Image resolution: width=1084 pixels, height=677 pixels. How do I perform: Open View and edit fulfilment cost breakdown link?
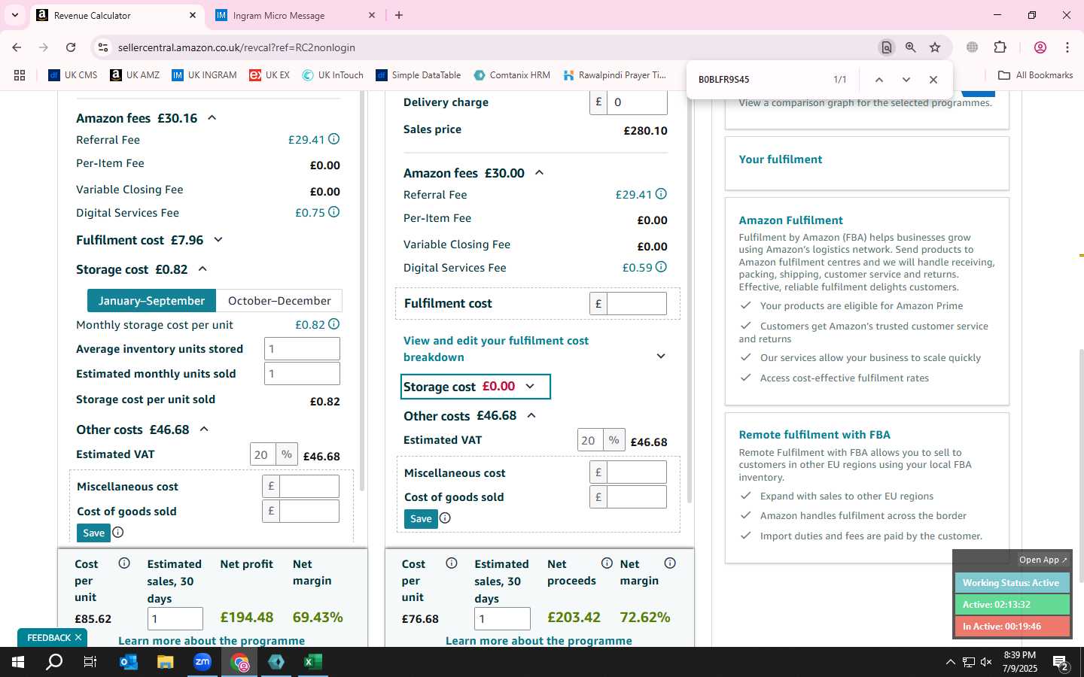coord(496,349)
